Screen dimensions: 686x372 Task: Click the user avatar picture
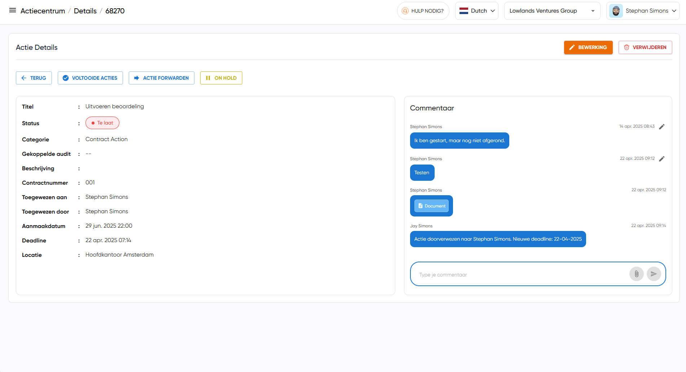(x=616, y=11)
